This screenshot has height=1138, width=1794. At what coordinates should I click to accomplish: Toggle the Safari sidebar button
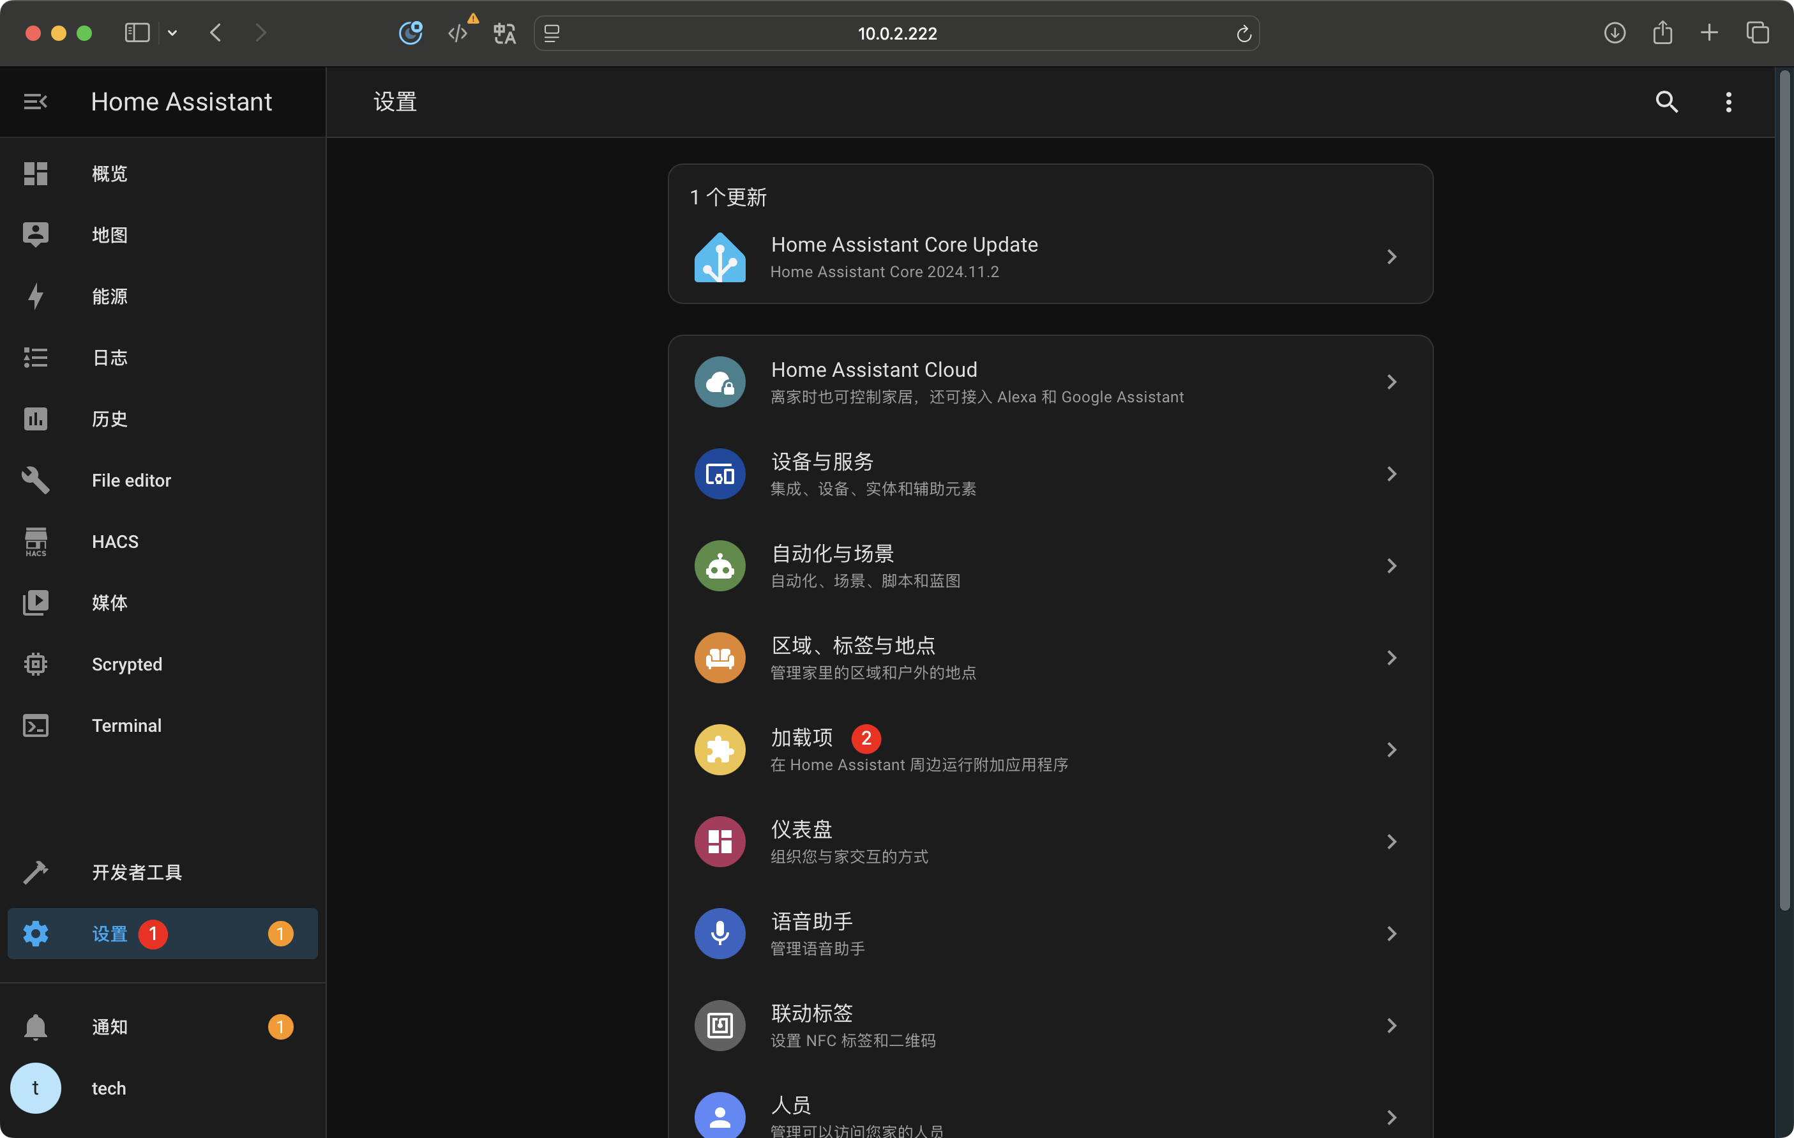137,33
